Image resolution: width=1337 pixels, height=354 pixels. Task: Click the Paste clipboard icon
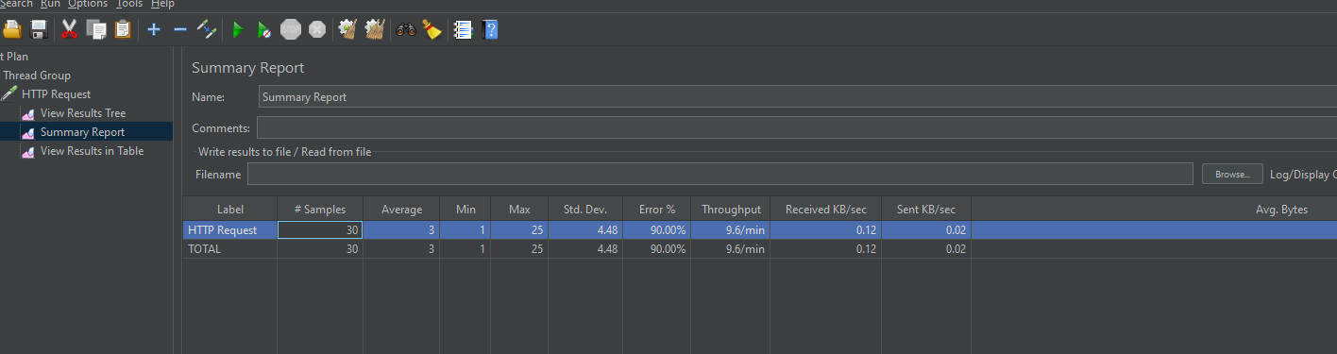(x=123, y=29)
